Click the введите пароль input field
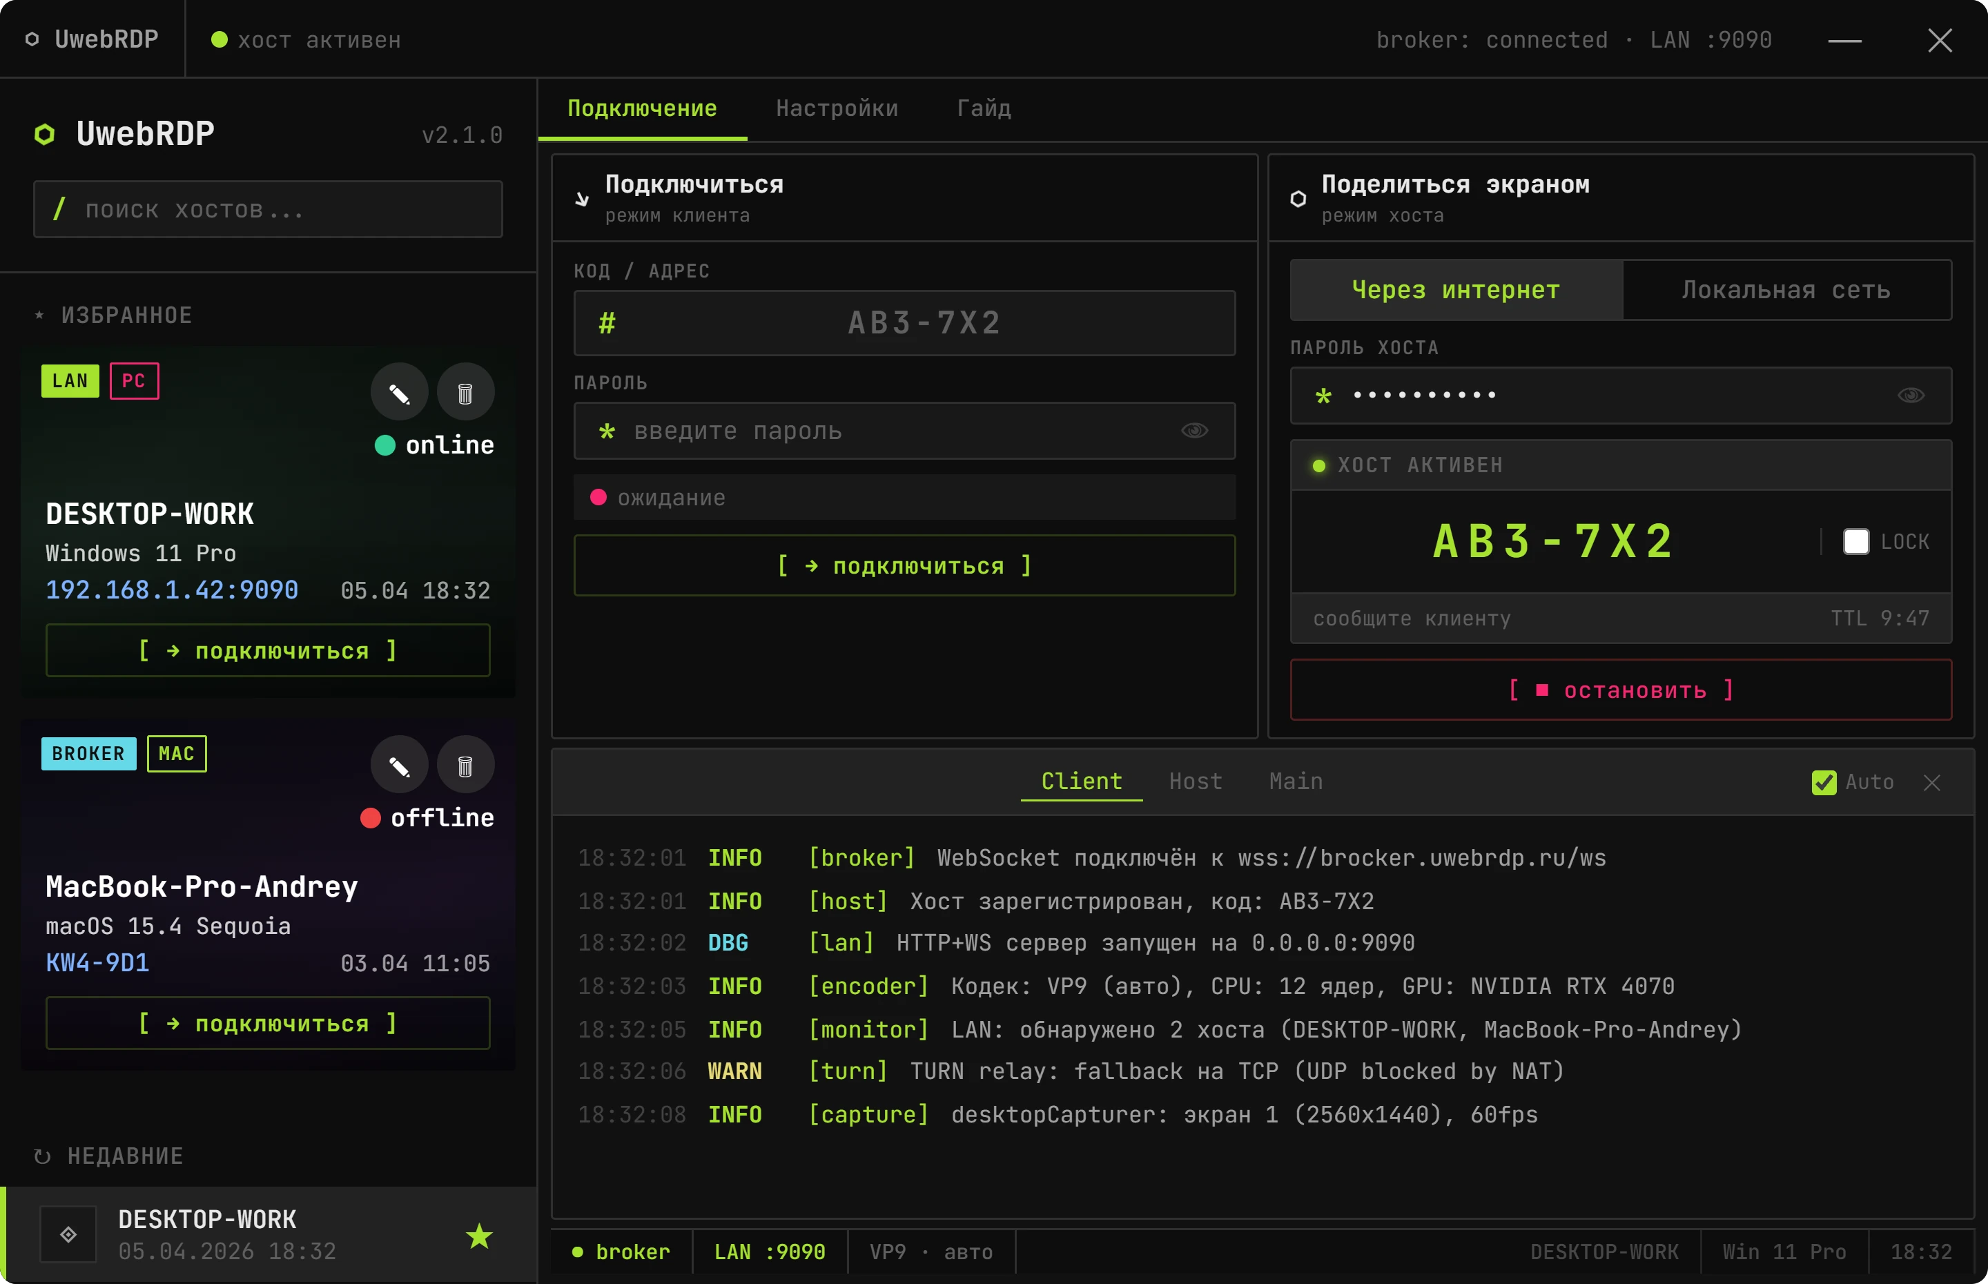 point(904,431)
